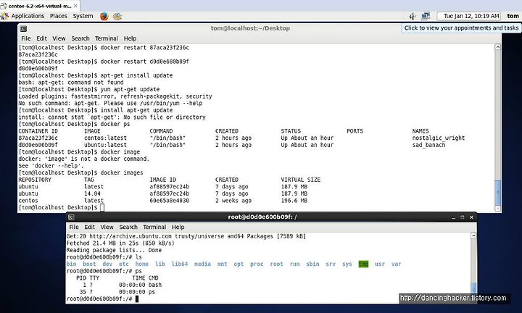Click the REPOSITORY column header

click(35, 180)
